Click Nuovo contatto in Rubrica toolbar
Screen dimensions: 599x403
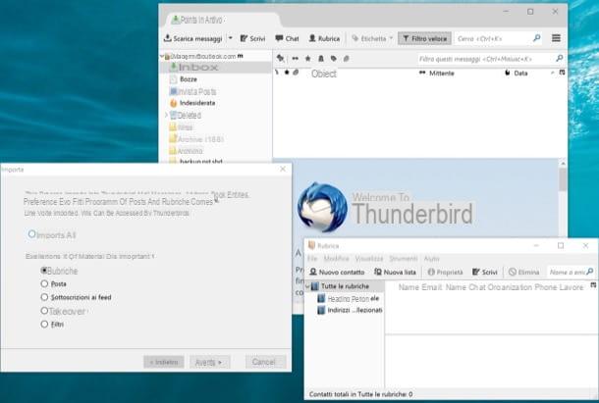point(337,273)
